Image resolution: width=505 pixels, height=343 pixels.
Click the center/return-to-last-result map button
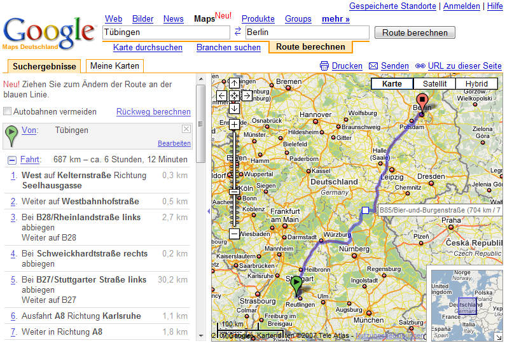pyautogui.click(x=234, y=95)
